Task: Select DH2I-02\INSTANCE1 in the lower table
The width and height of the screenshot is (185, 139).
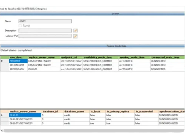Action: point(25,119)
